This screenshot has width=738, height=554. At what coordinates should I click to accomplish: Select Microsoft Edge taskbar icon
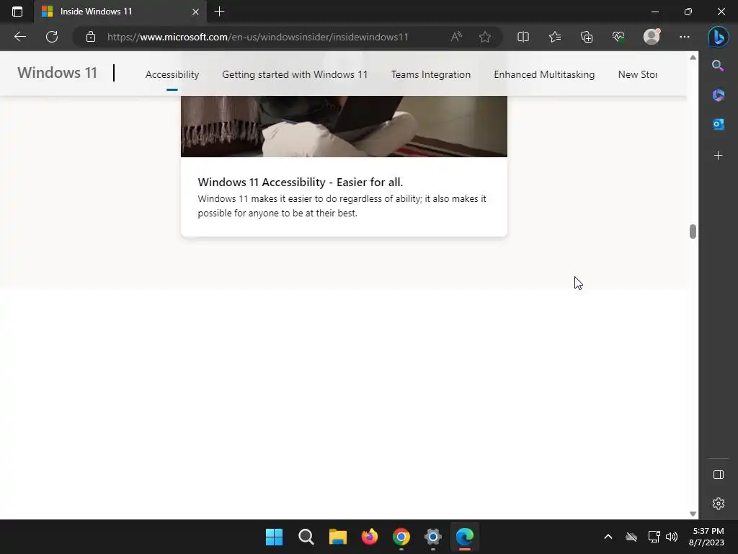(465, 537)
